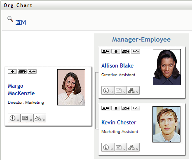
Task: Toggle expand/collapse on Kevin Chester's card
Action: (x=136, y=108)
